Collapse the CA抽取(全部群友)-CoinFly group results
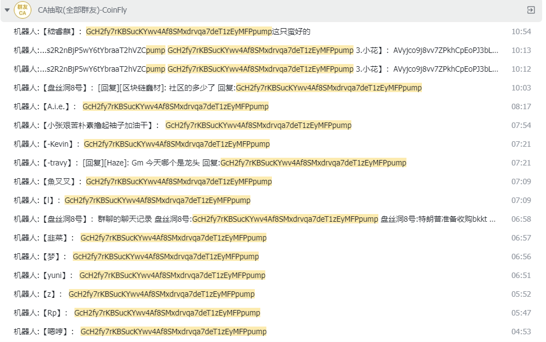Image resolution: width=546 pixels, height=342 pixels. (x=7, y=10)
